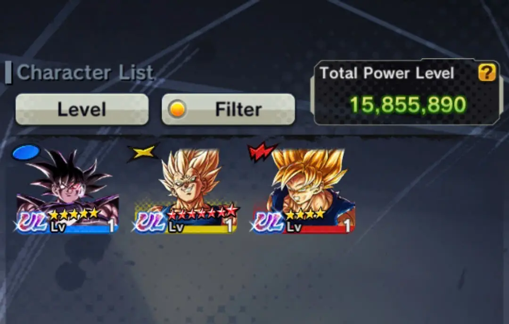
Task: Click the Level sort button
Action: (82, 109)
